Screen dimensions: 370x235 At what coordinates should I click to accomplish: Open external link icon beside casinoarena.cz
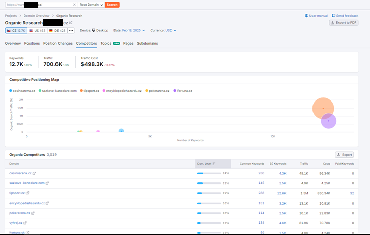click(34, 173)
